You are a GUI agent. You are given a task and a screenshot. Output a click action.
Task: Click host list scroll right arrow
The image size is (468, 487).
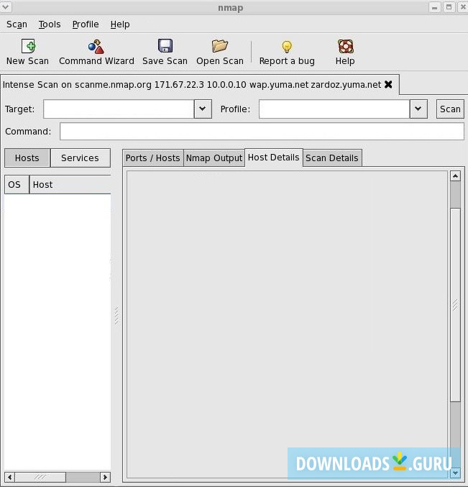pyautogui.click(x=105, y=477)
